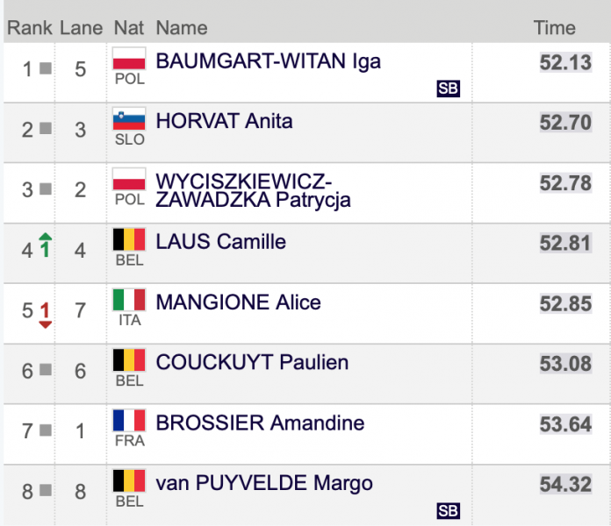Open athlete HORVAT Anita's name link
611x526 pixels.
tap(224, 122)
